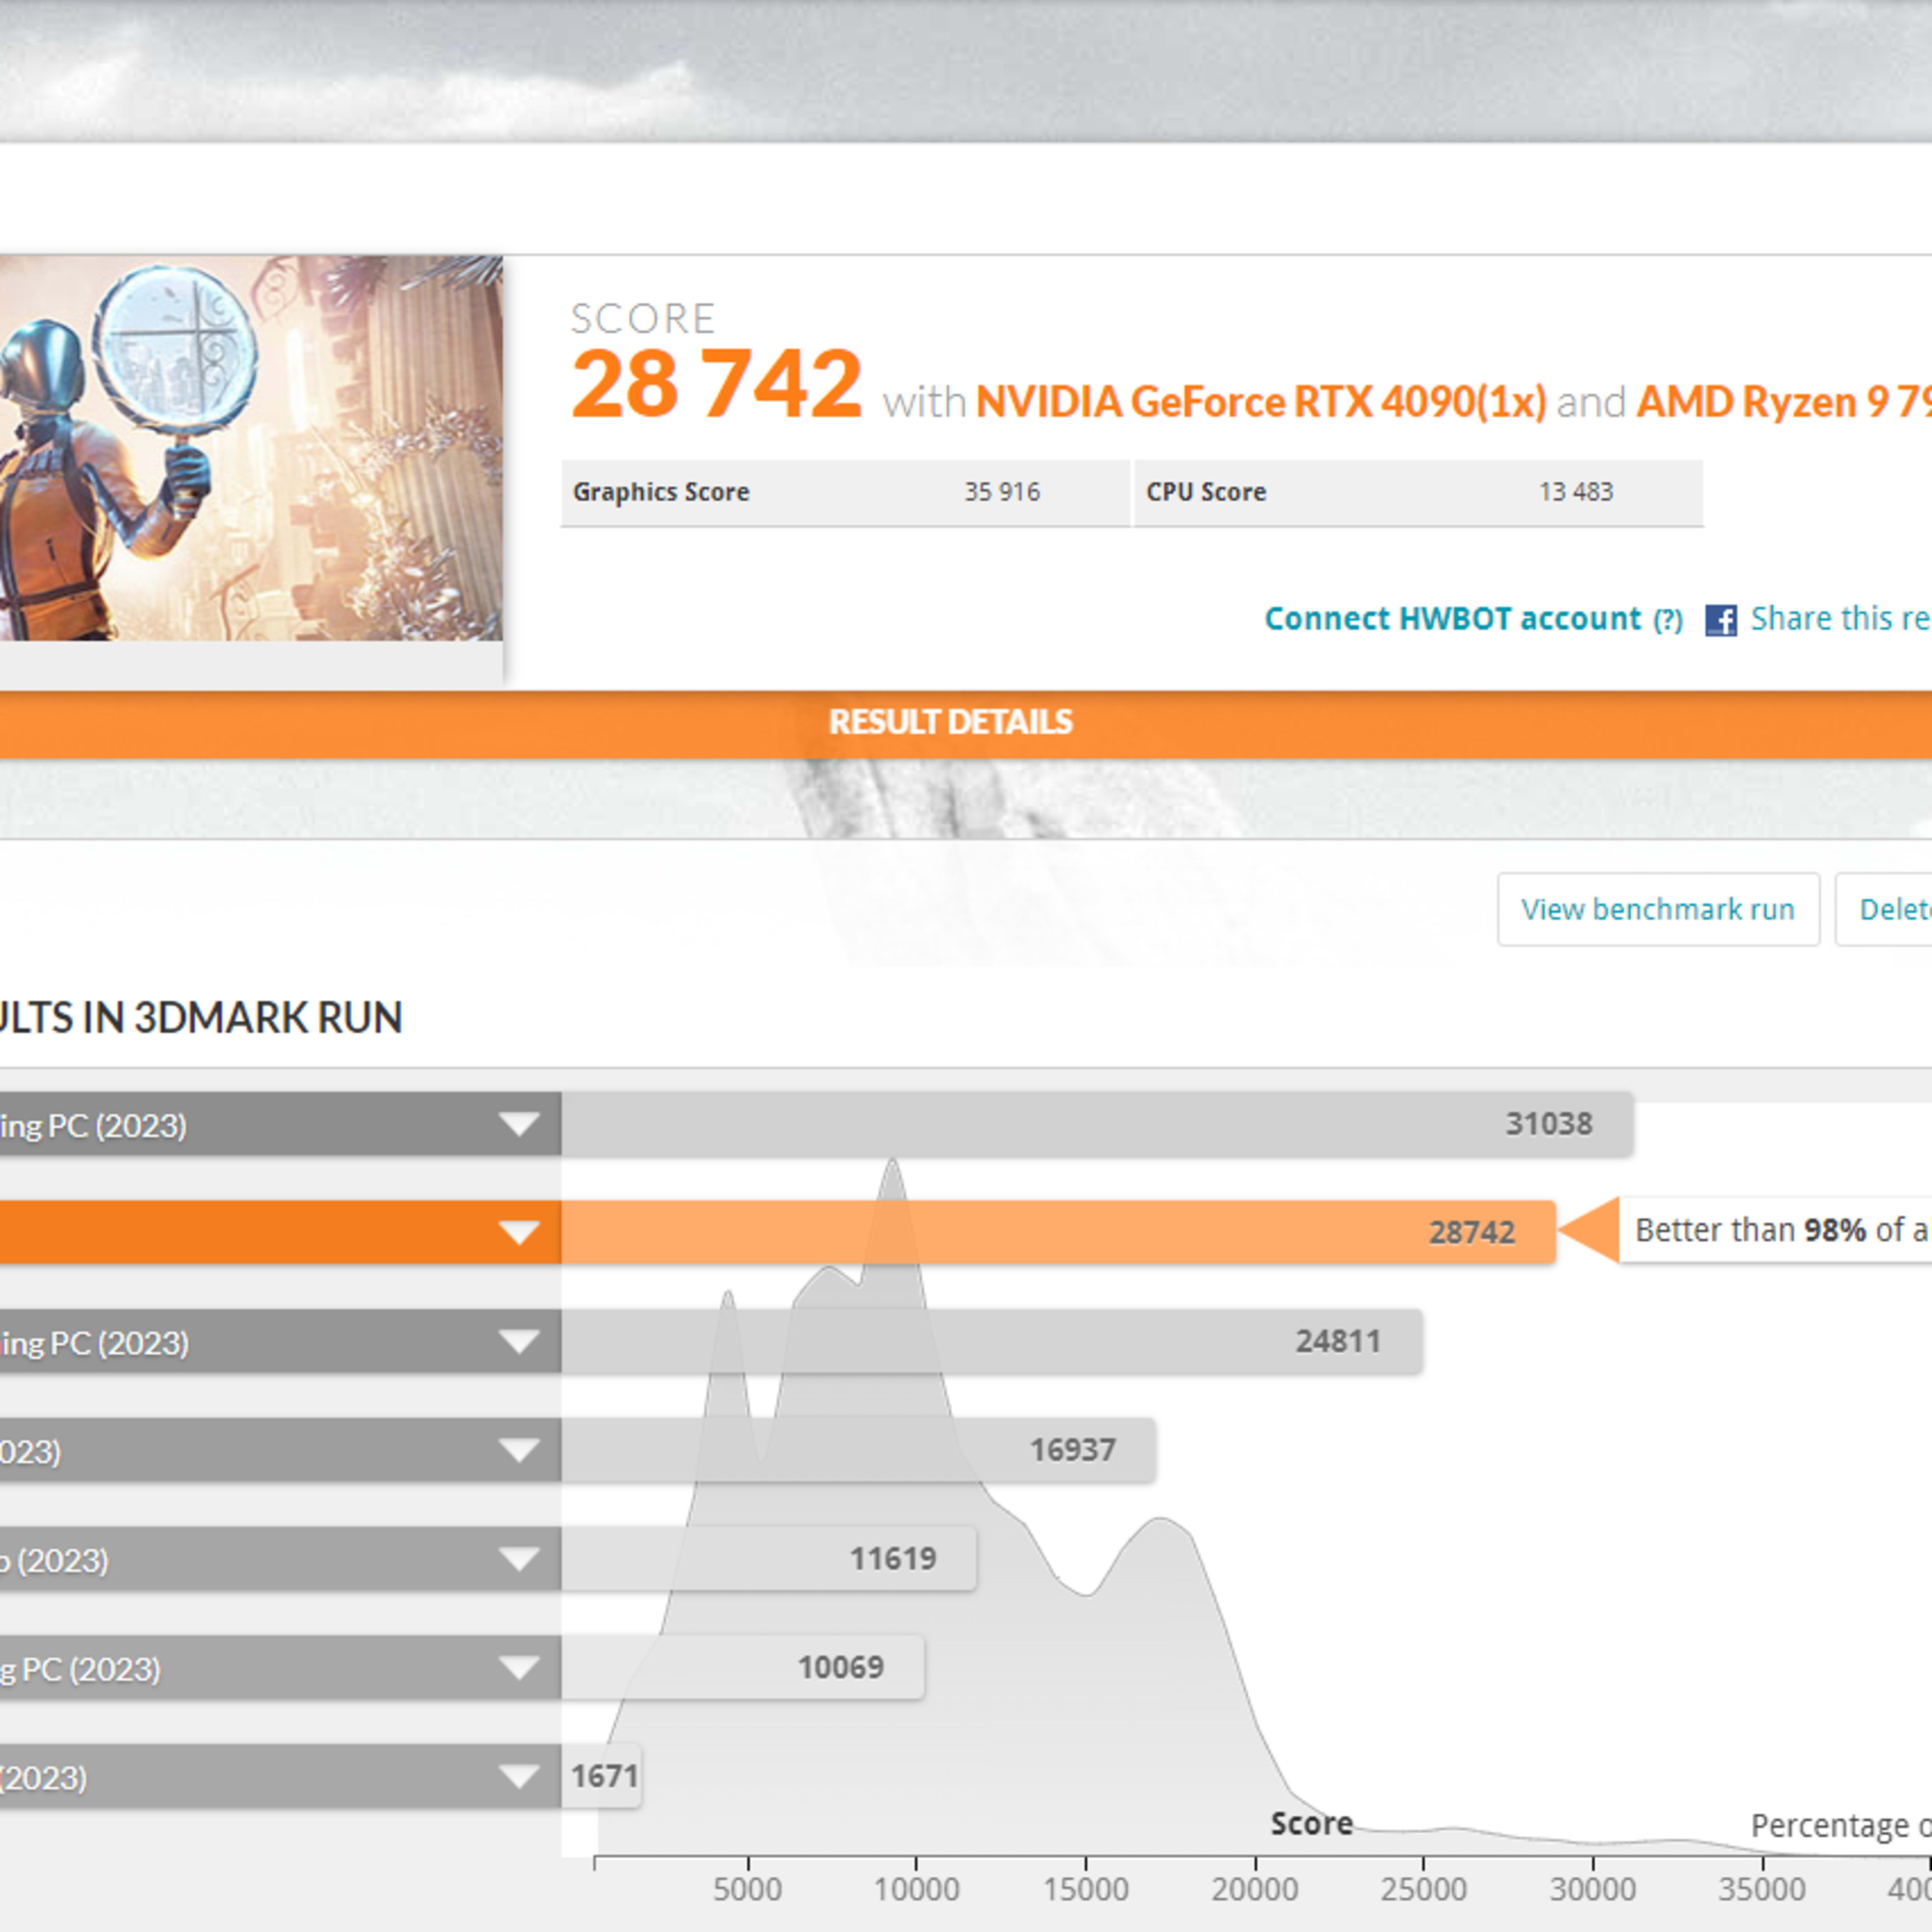Expand the row with score 10069
Screen dimensions: 1932x1932
click(519, 1667)
